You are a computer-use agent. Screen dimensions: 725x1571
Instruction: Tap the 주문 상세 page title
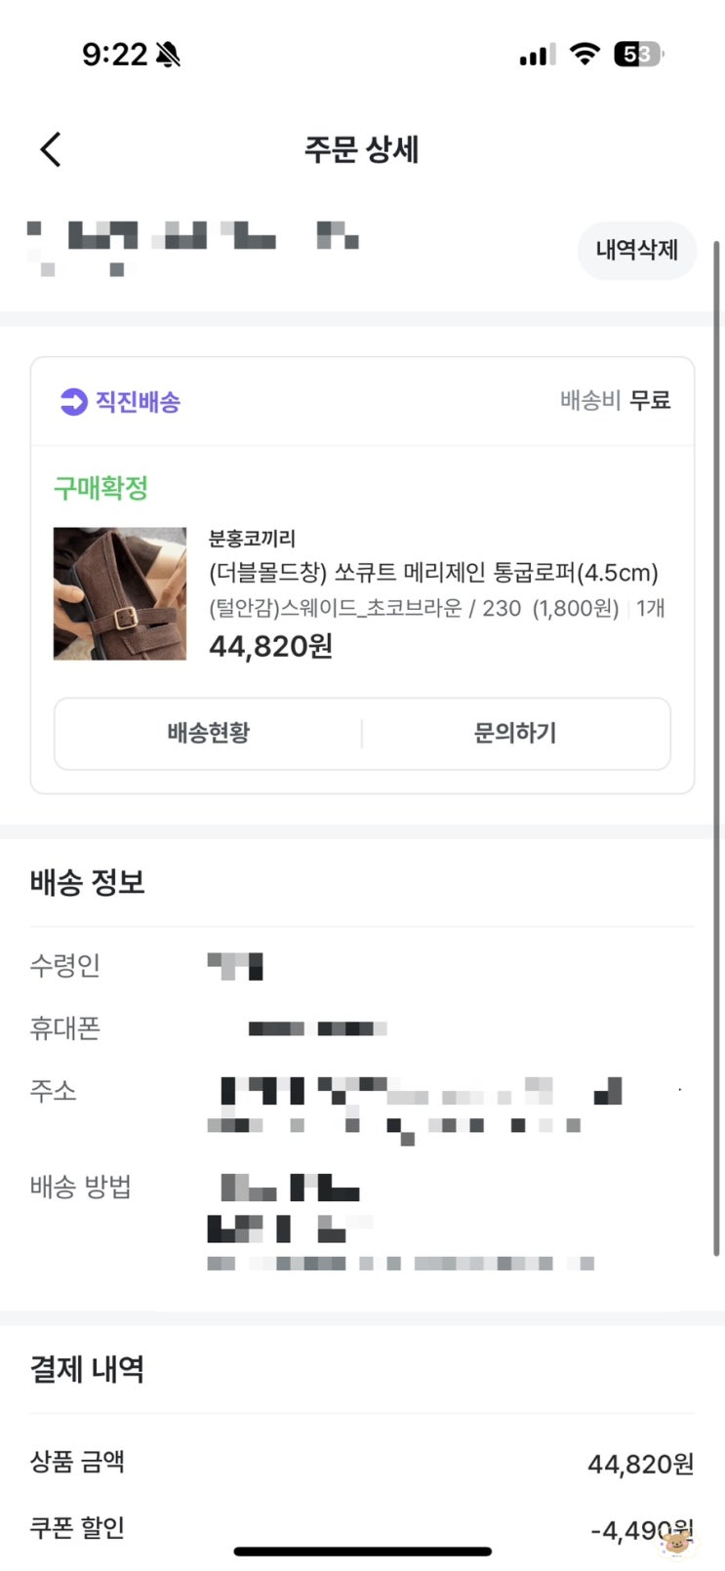362,149
